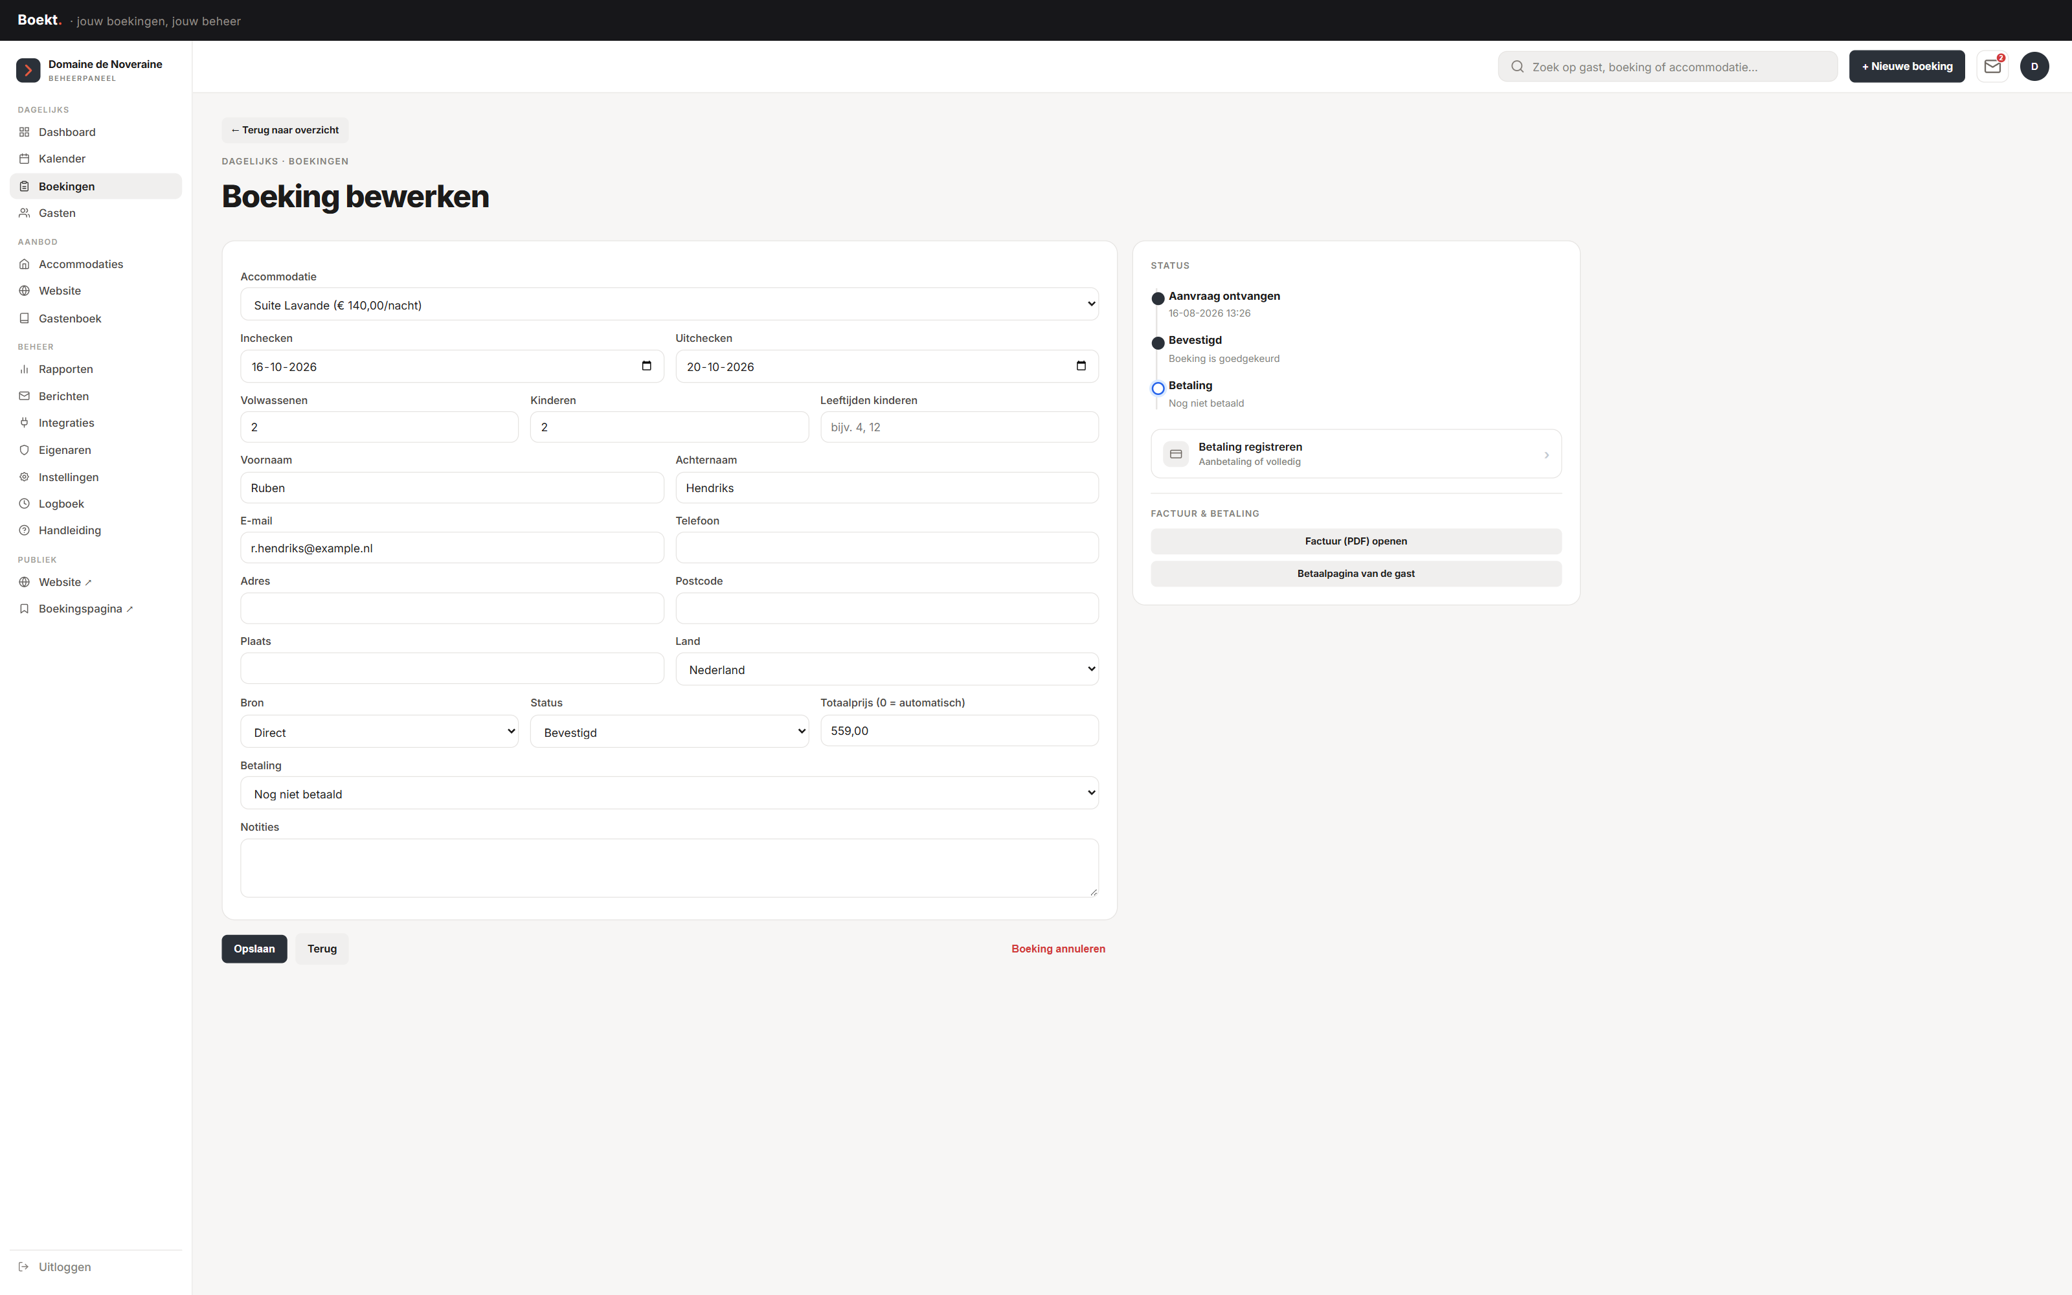
Task: Open public Boekingspagina link in sidebar
Action: pyautogui.click(x=96, y=609)
